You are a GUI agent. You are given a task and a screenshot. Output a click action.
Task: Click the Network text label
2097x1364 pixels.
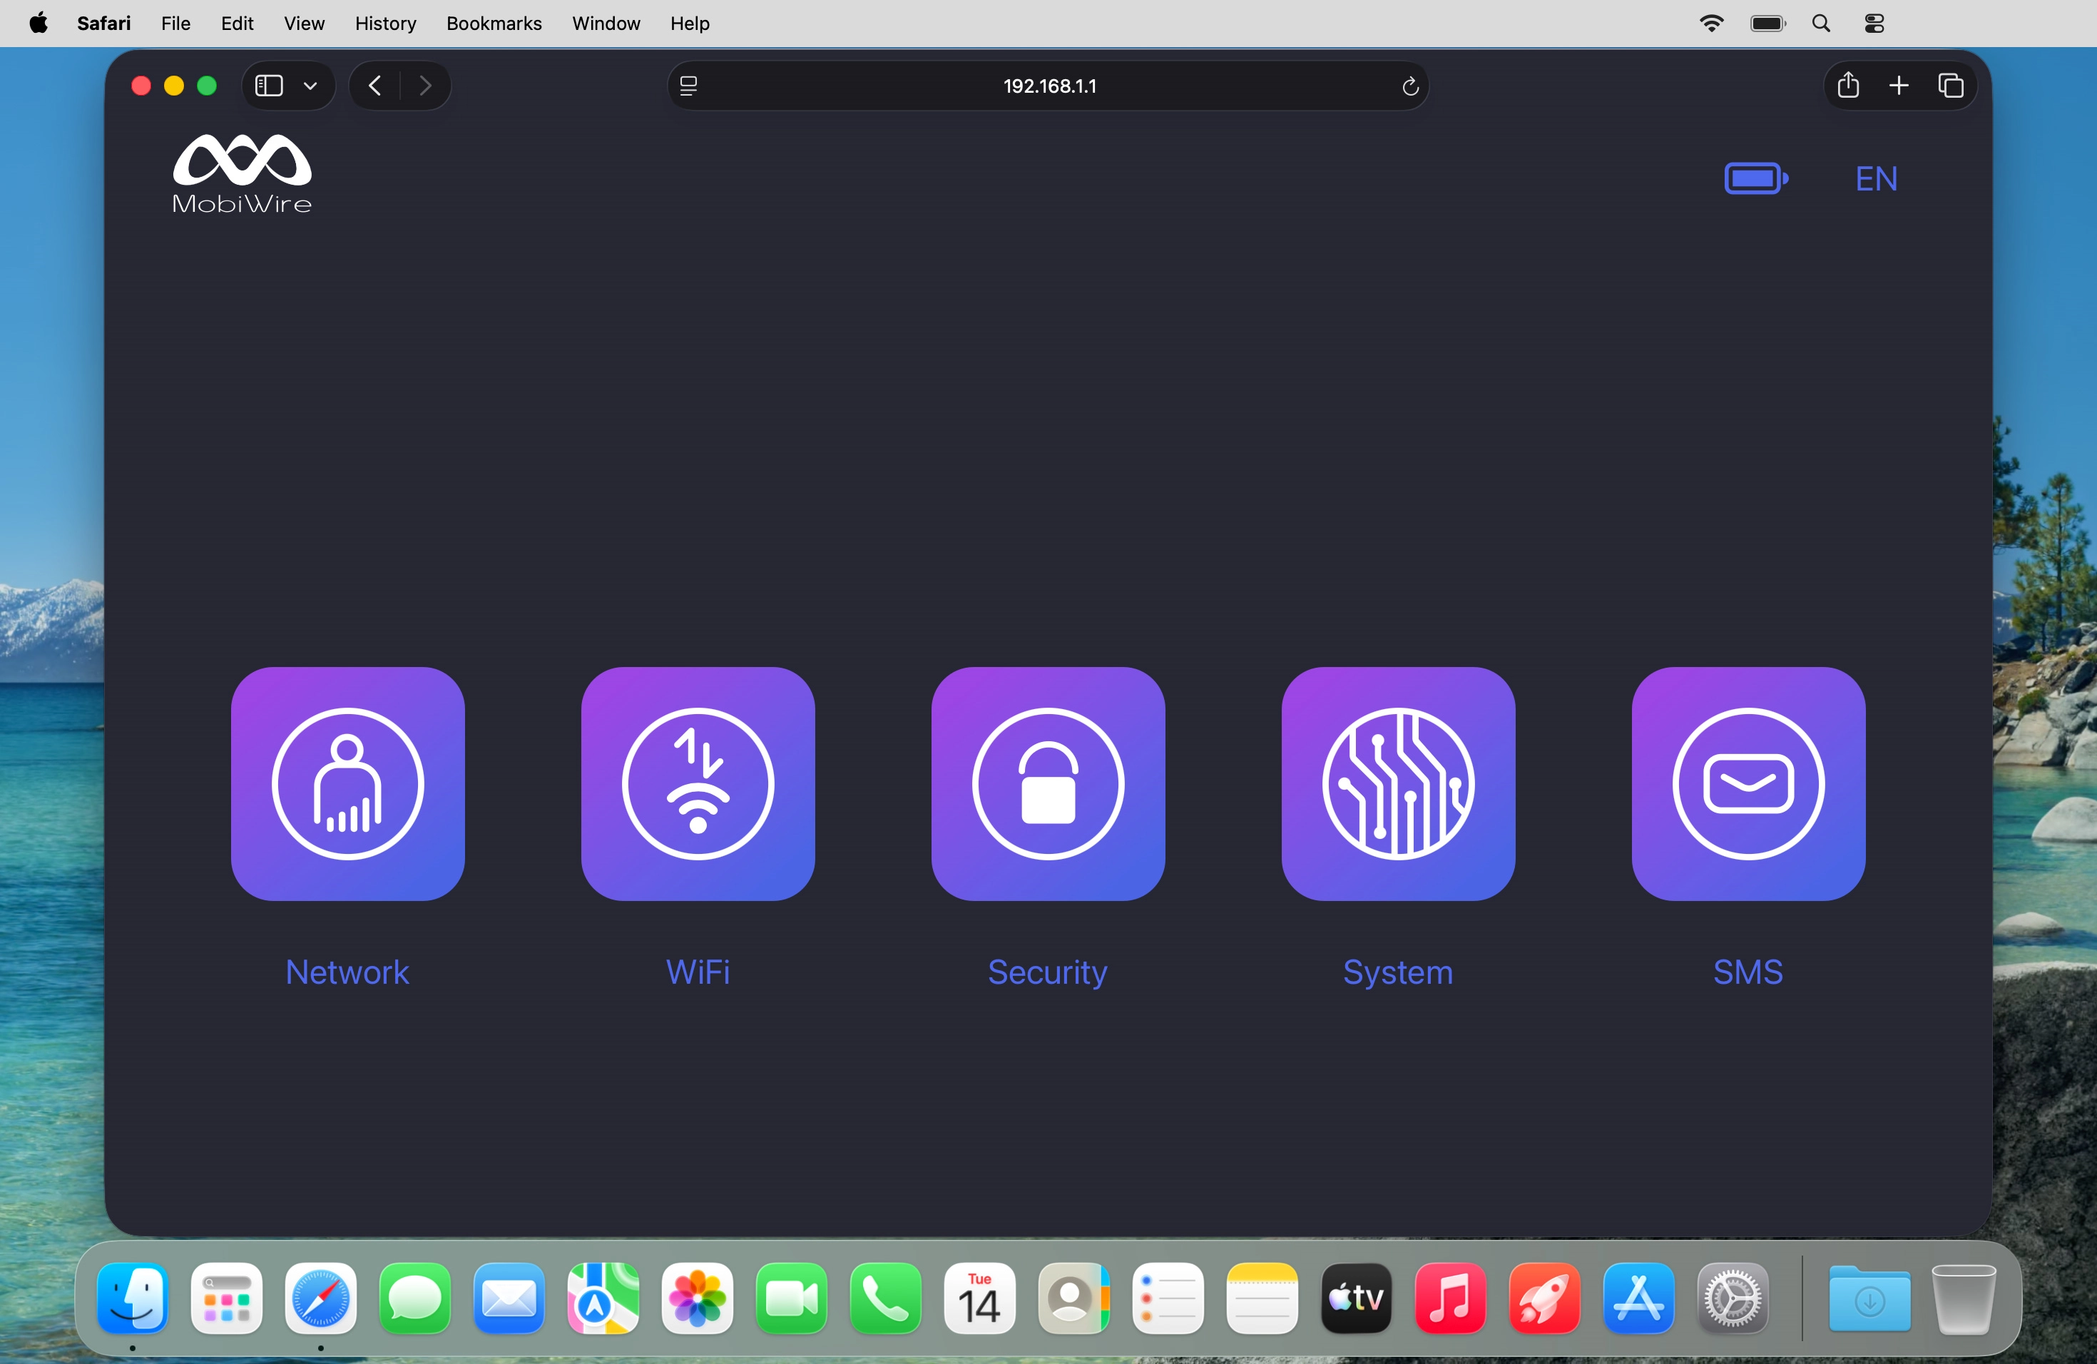tap(347, 972)
